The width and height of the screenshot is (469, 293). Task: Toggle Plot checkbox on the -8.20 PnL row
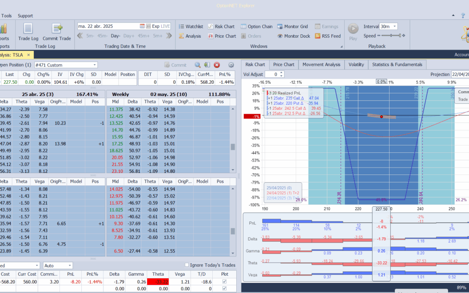[225, 282]
